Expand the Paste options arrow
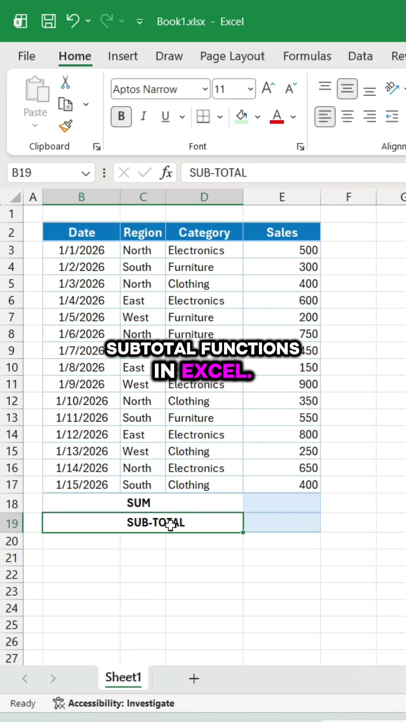Viewport: 406px width, 722px height. tap(35, 125)
